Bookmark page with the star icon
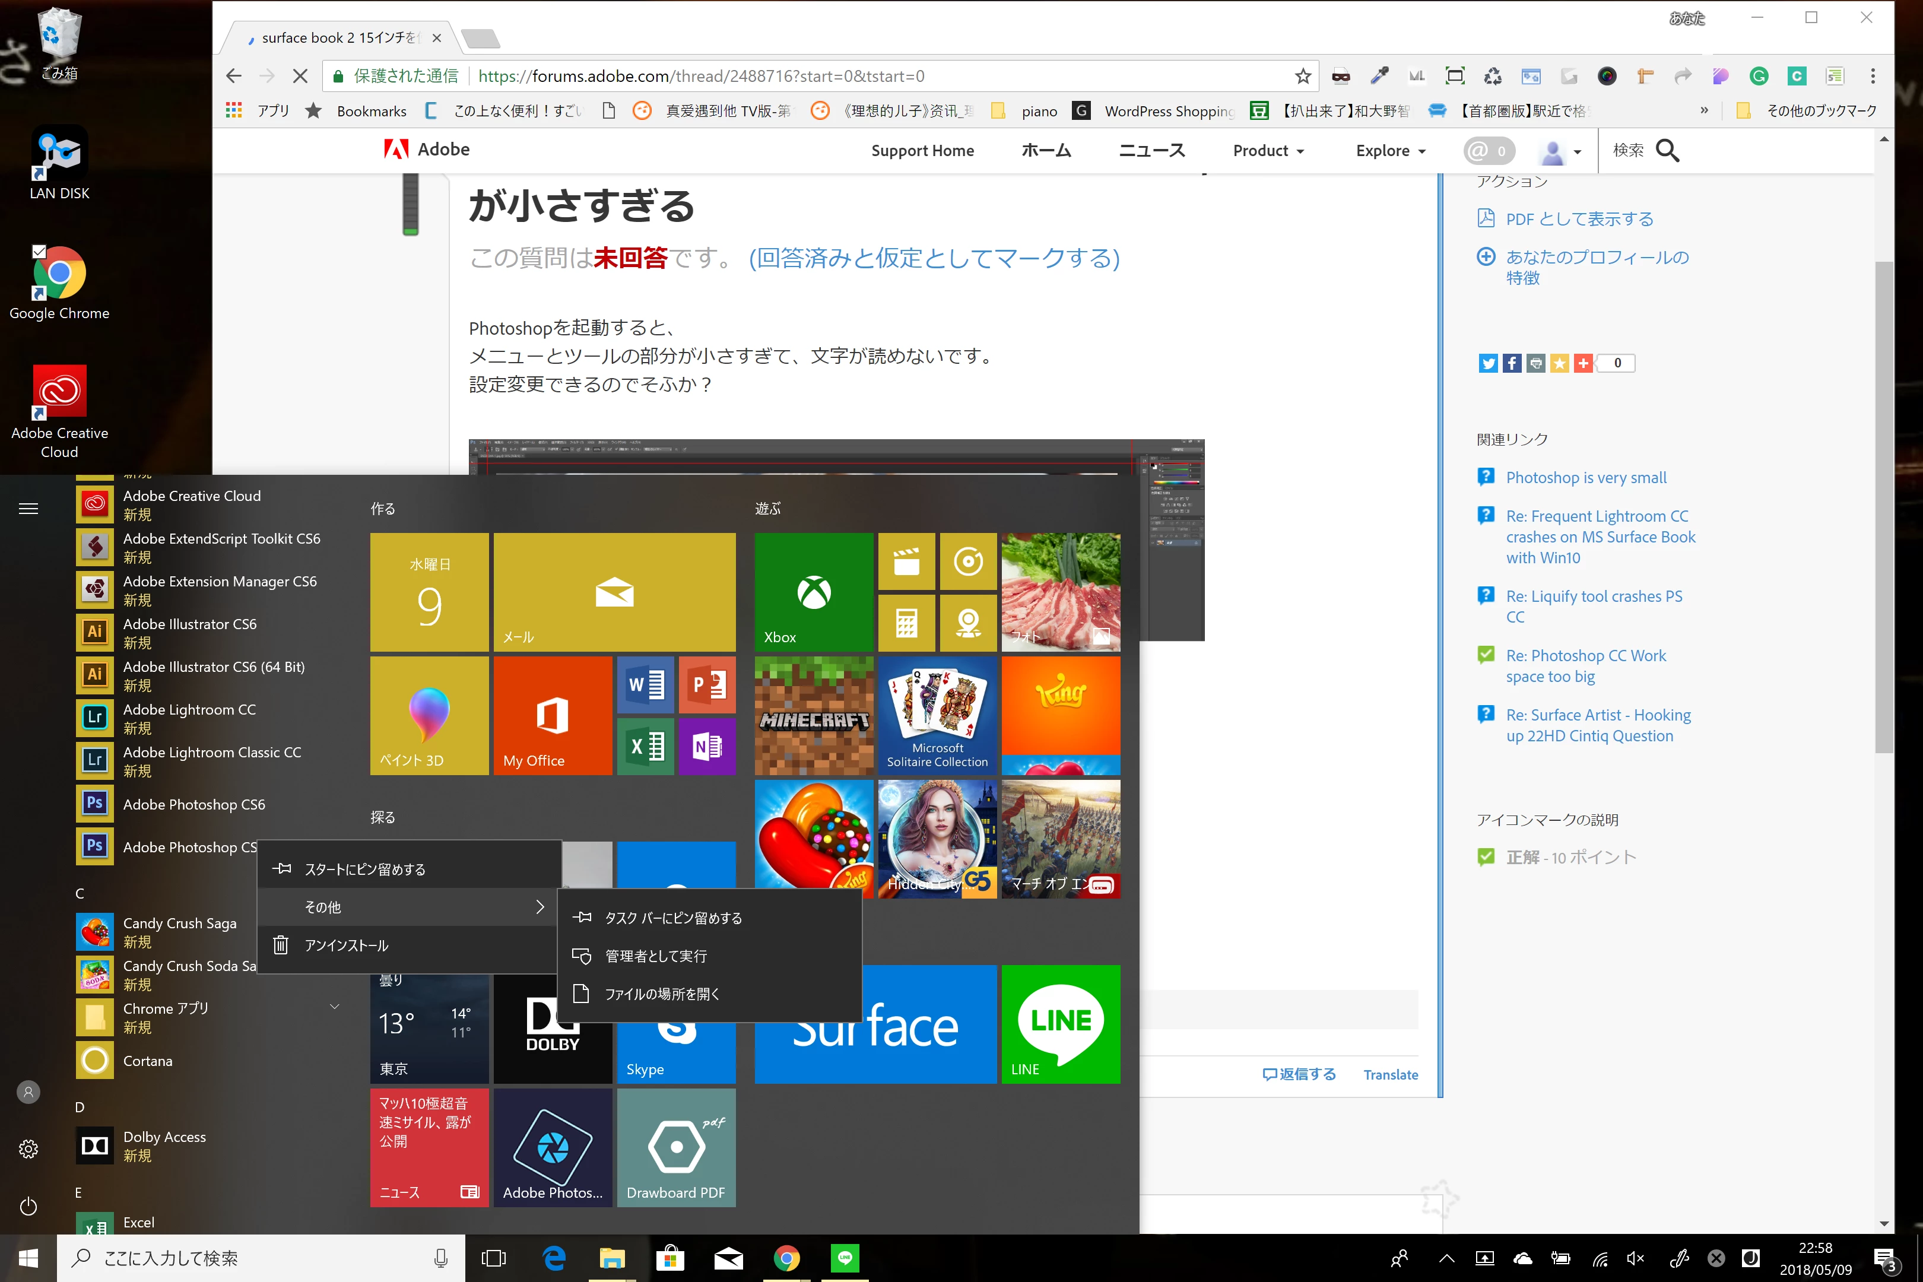Screen dimensions: 1923x1282 click(1302, 76)
